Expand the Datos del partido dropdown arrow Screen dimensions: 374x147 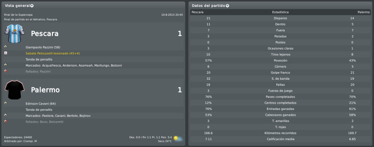227,6
